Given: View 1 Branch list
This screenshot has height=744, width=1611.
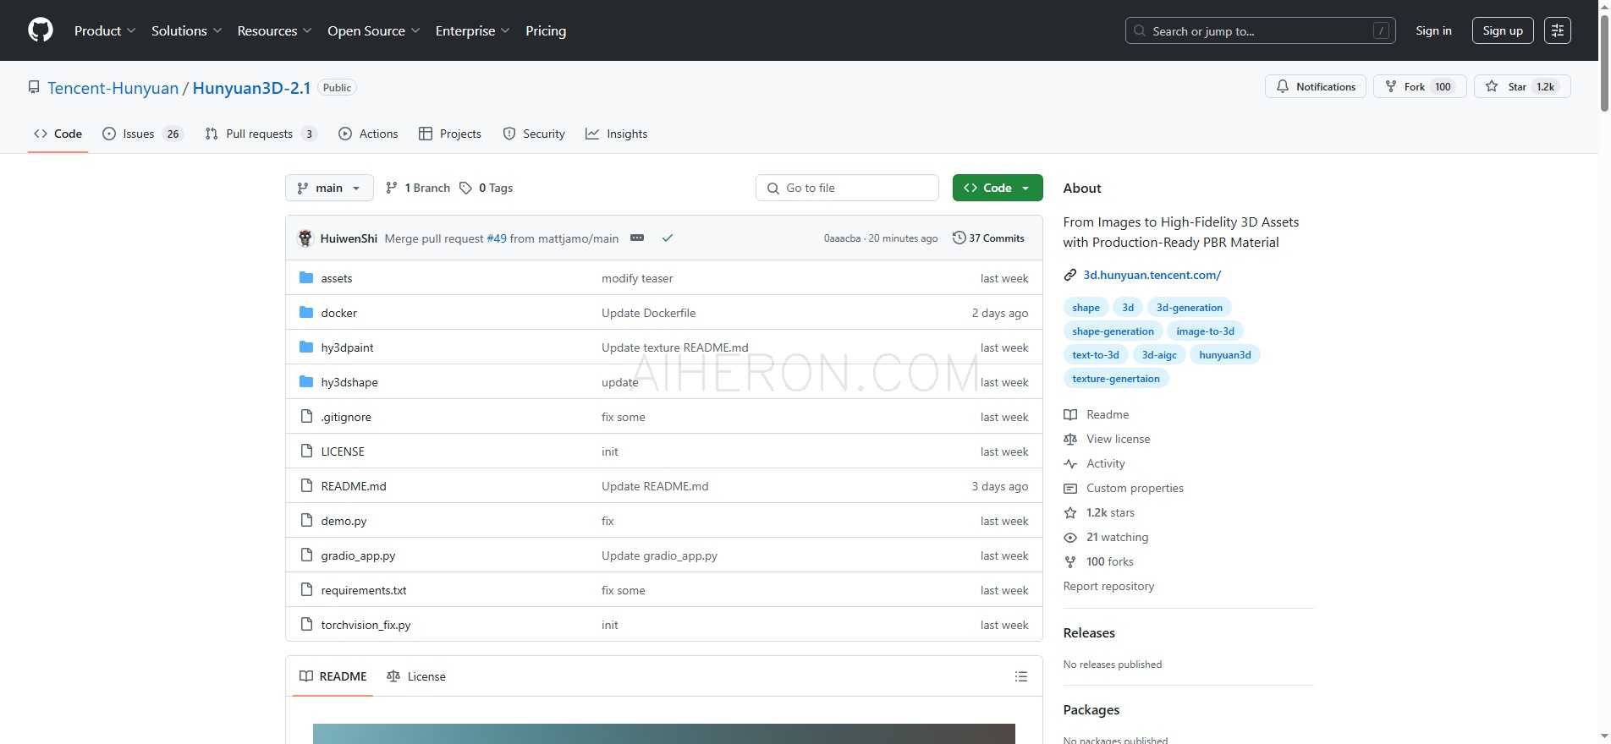Looking at the screenshot, I should 418,188.
